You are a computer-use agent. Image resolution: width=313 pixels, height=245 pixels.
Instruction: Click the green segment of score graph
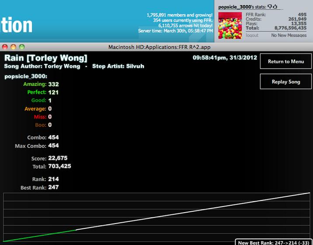39,236
